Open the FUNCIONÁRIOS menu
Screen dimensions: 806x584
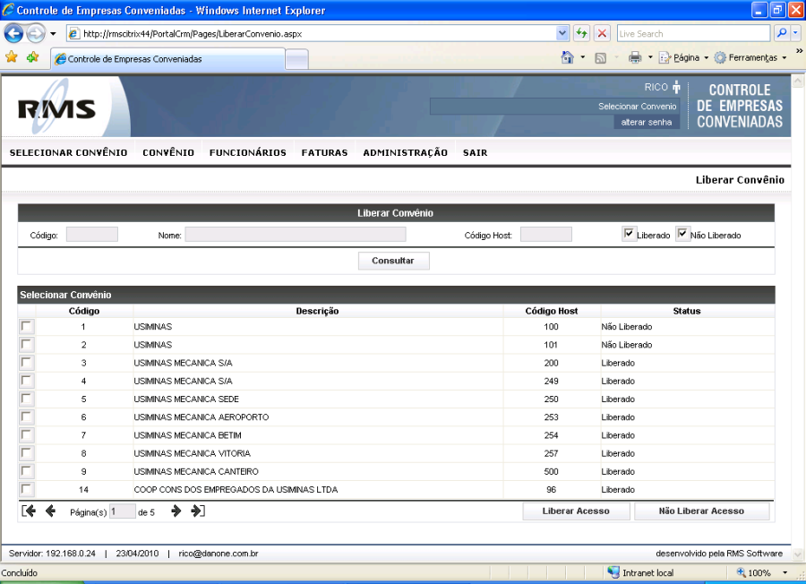pos(248,152)
